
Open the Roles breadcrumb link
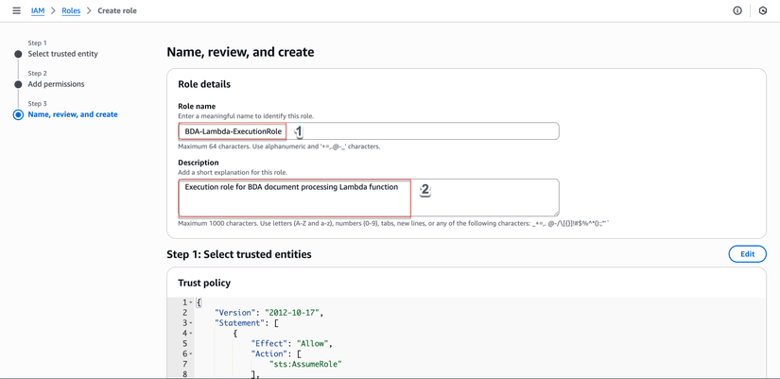(x=71, y=10)
